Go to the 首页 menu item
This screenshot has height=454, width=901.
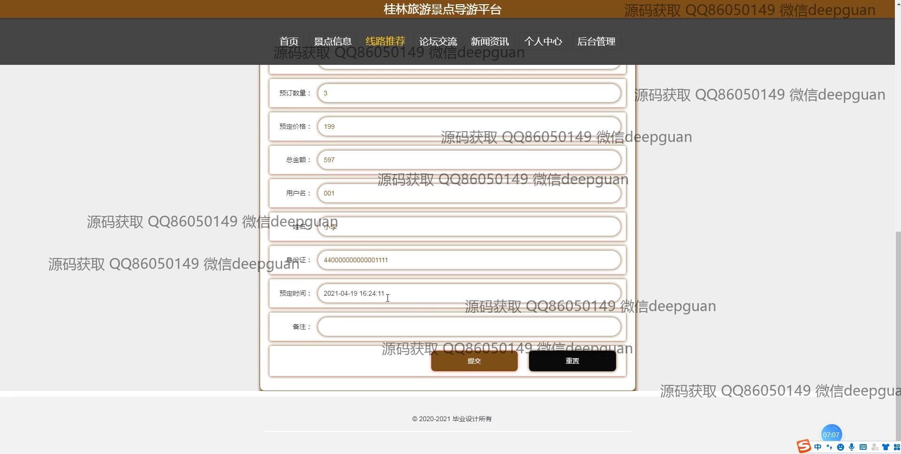pyautogui.click(x=289, y=41)
